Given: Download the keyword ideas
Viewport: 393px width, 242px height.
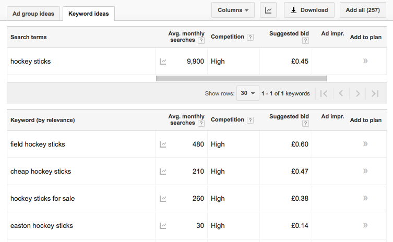Looking at the screenshot, I should tap(309, 10).
